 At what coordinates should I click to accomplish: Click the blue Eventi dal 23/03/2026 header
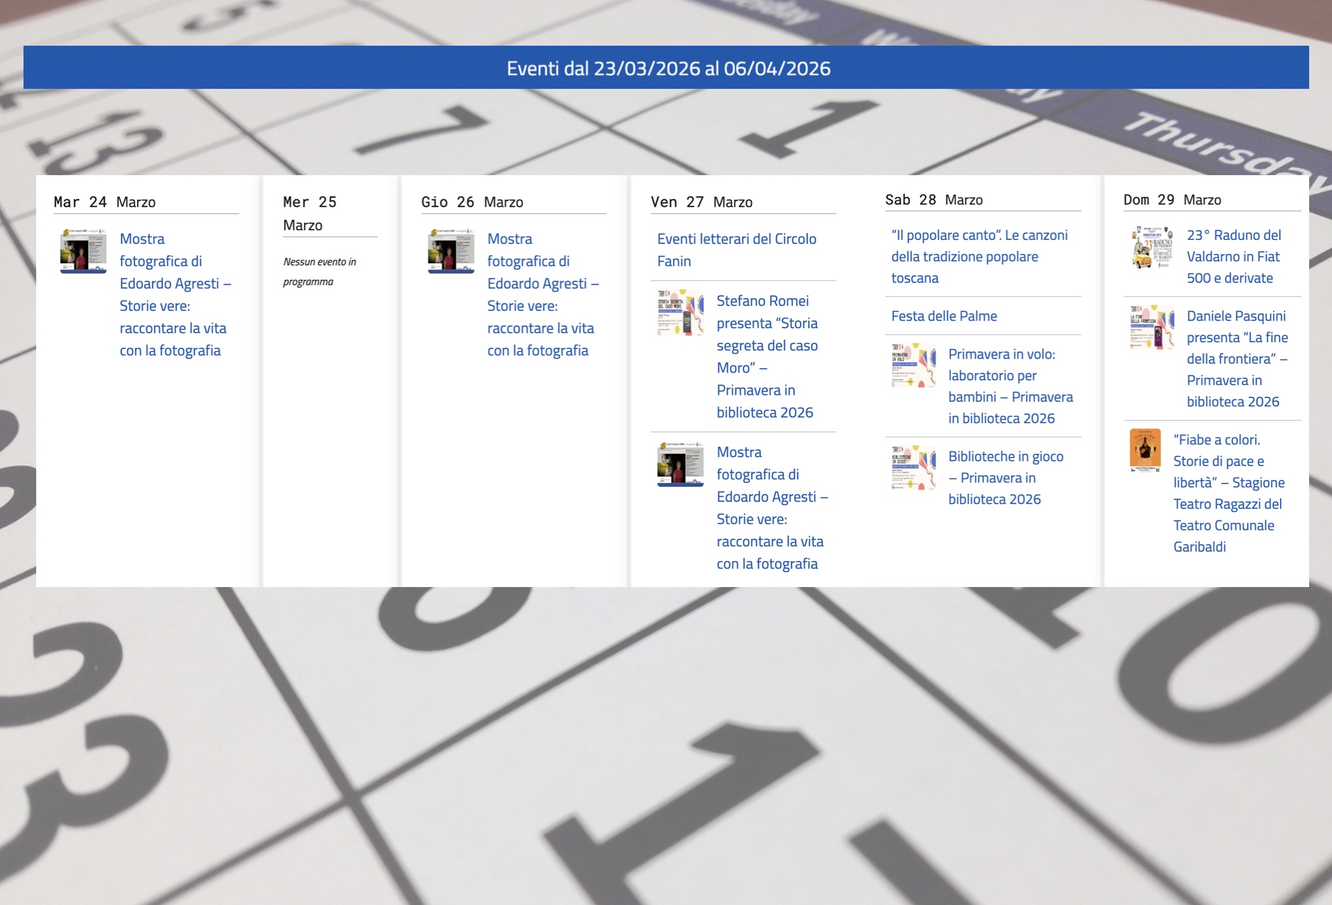point(667,68)
